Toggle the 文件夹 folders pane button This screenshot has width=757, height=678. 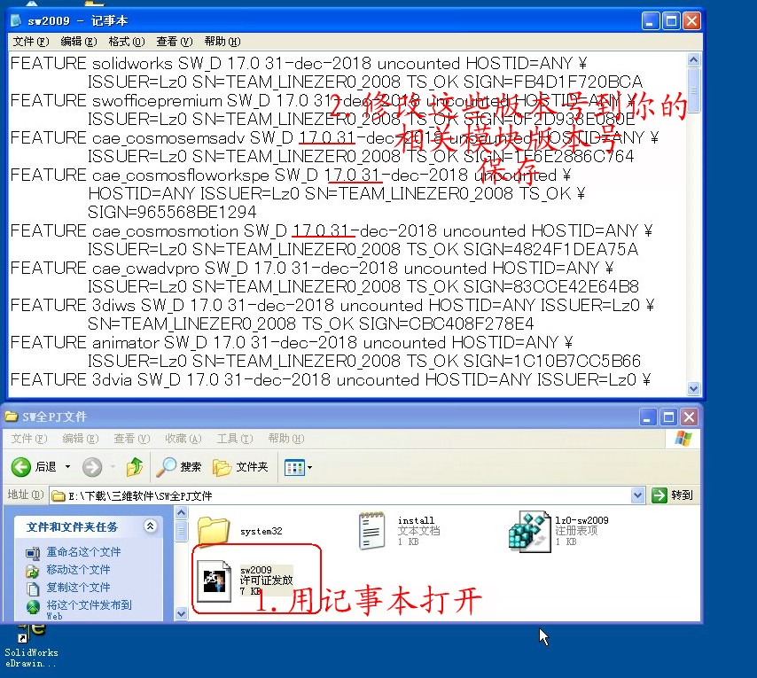click(240, 467)
